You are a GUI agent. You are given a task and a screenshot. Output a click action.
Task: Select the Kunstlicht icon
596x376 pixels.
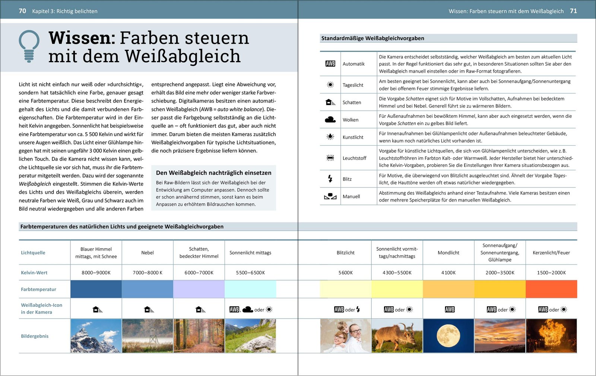coord(330,136)
